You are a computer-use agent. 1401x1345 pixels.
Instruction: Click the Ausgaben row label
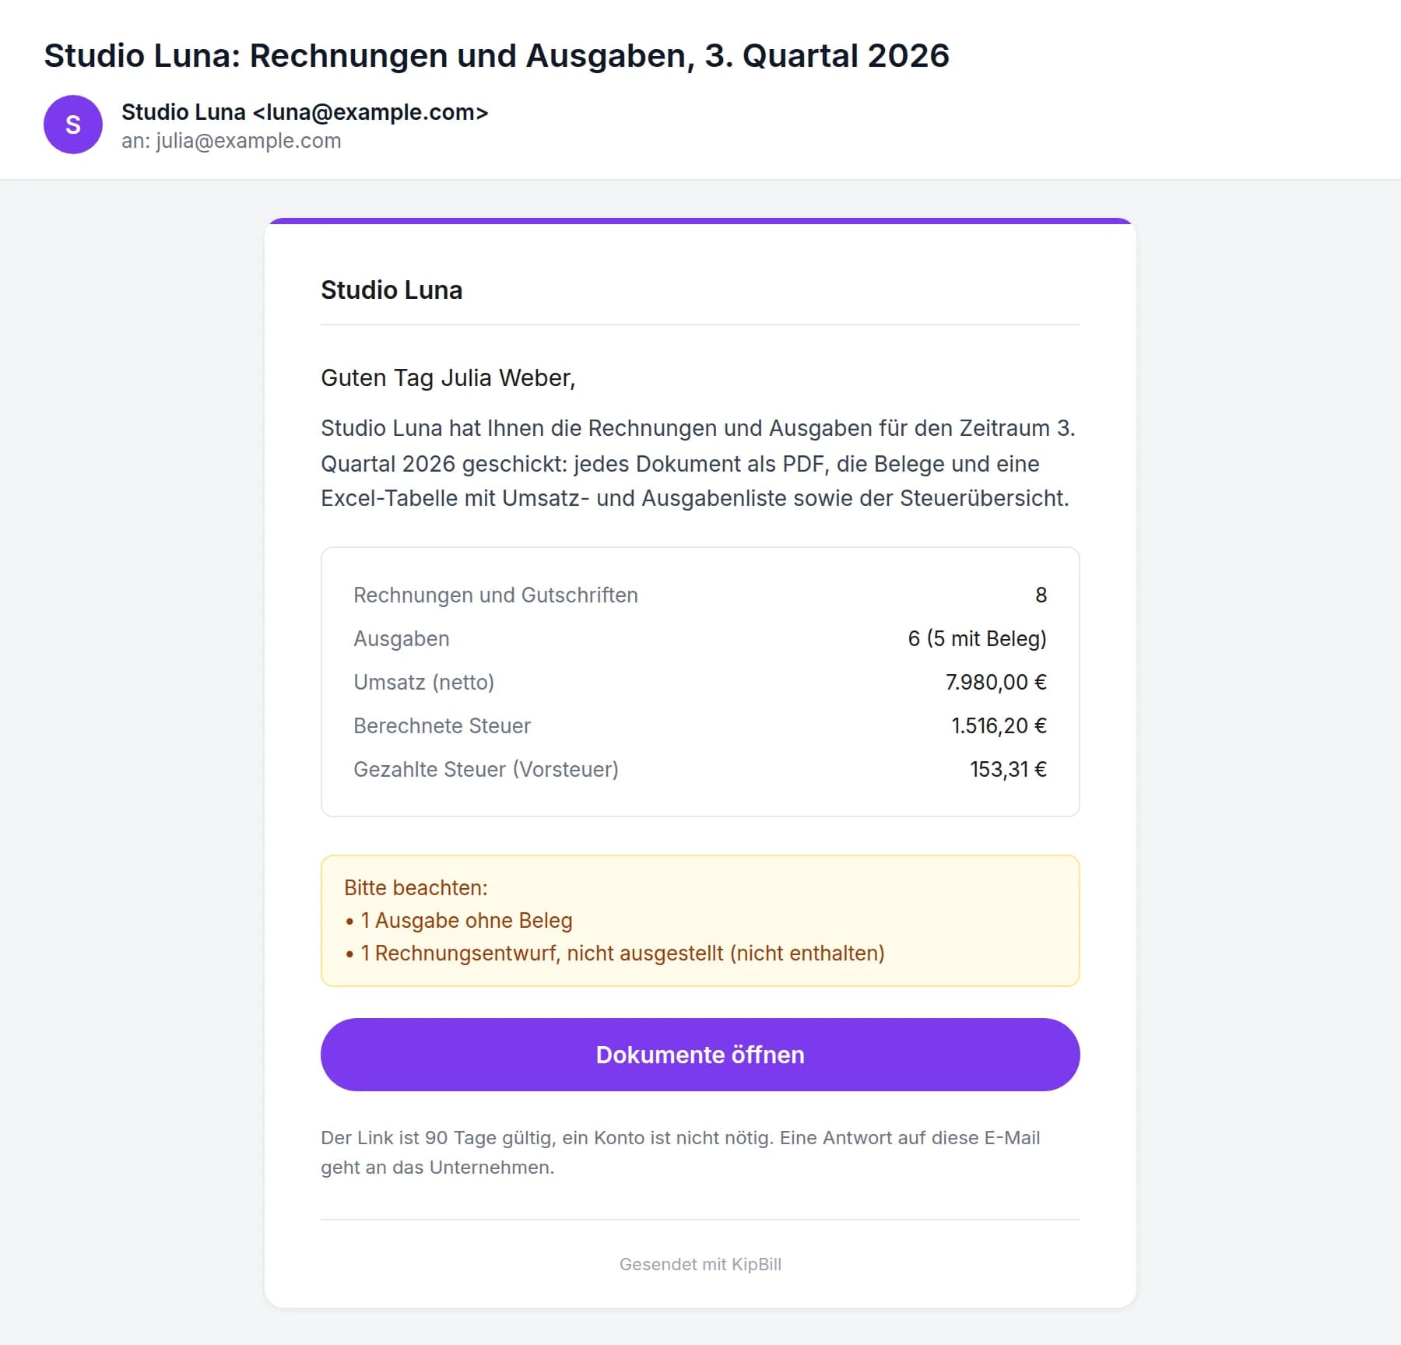pyautogui.click(x=402, y=638)
